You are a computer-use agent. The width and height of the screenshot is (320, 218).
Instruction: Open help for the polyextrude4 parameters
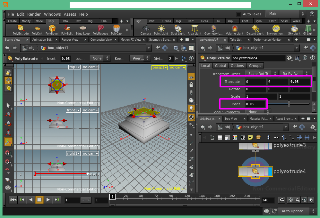coord(312,58)
